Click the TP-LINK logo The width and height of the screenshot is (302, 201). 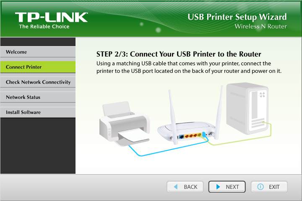click(x=52, y=20)
